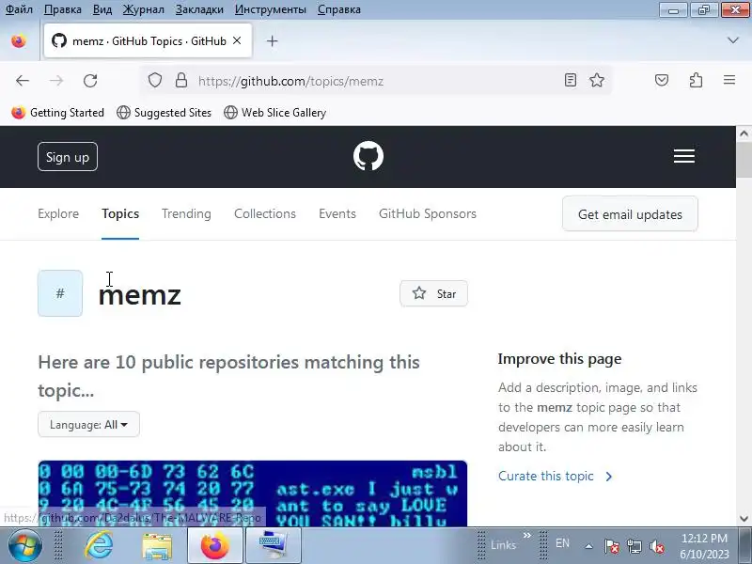Open the Events tab
752x564 pixels.
(337, 214)
